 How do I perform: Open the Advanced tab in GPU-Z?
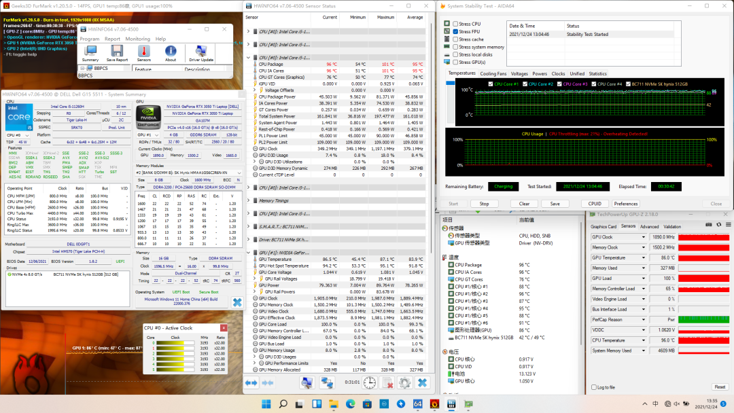[x=649, y=226]
